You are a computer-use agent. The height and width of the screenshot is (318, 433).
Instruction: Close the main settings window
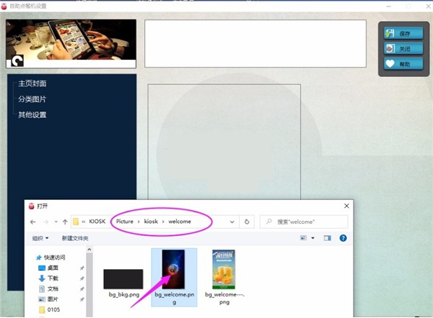pyautogui.click(x=428, y=6)
